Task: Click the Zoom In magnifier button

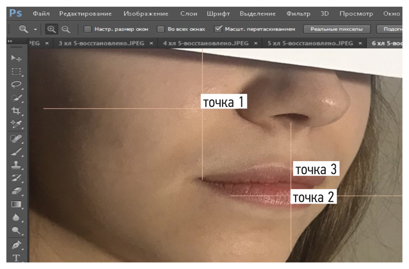Action: [51, 29]
